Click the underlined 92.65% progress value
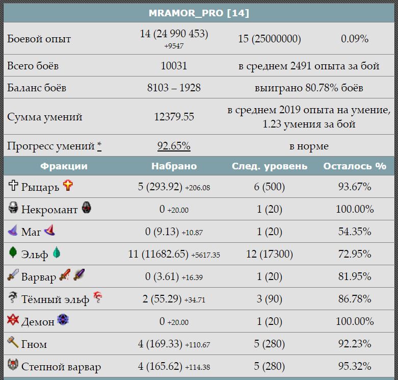 (x=174, y=146)
